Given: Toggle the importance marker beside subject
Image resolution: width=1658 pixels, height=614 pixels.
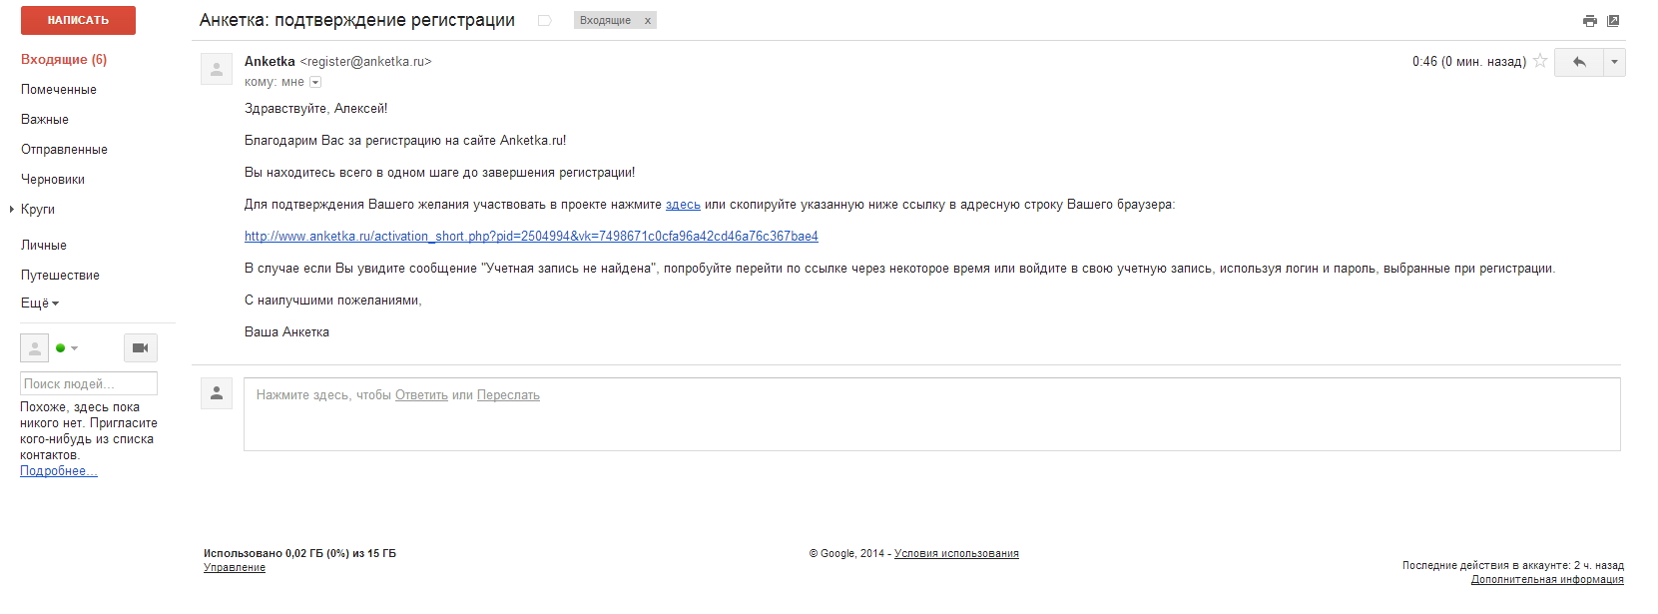Looking at the screenshot, I should coord(545,21).
